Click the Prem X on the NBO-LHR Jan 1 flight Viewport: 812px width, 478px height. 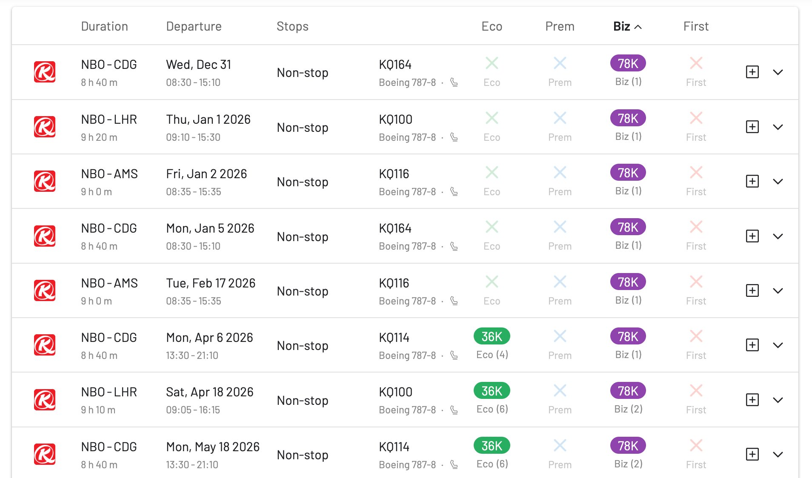click(x=559, y=118)
